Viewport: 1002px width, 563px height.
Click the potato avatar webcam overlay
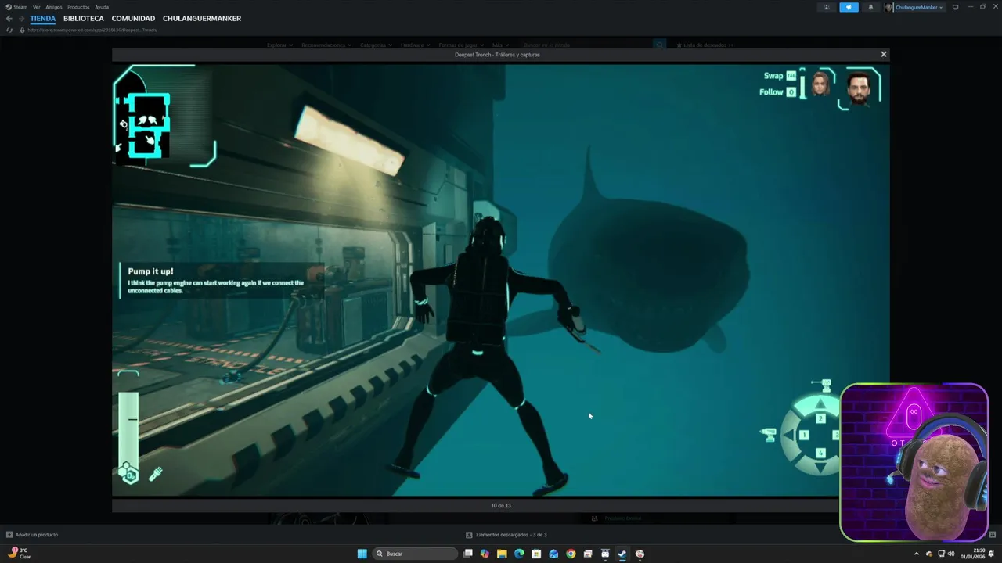914,462
